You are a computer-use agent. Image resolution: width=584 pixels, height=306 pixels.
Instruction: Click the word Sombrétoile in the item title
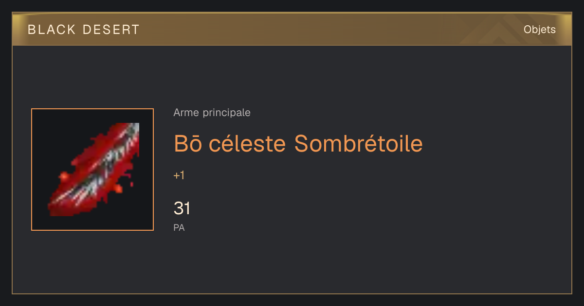pos(359,143)
